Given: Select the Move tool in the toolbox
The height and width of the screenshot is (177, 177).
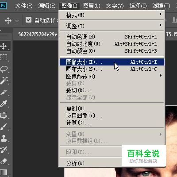Looking at the screenshot, I should (4, 46).
